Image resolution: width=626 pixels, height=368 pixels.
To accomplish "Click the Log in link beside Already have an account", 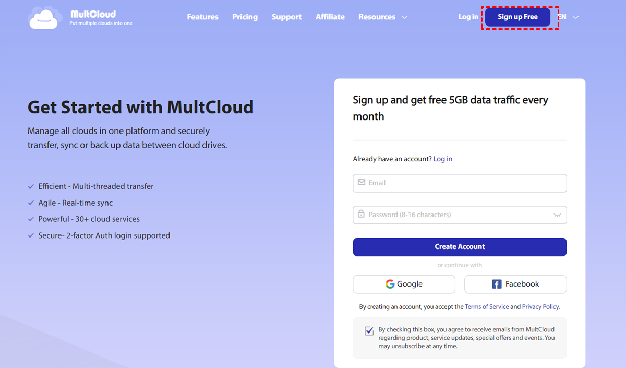I will point(443,159).
